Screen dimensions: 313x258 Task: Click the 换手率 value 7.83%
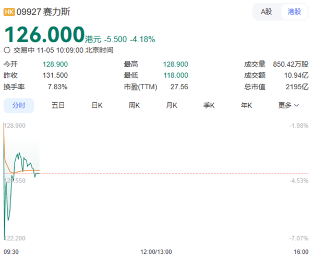click(x=58, y=87)
